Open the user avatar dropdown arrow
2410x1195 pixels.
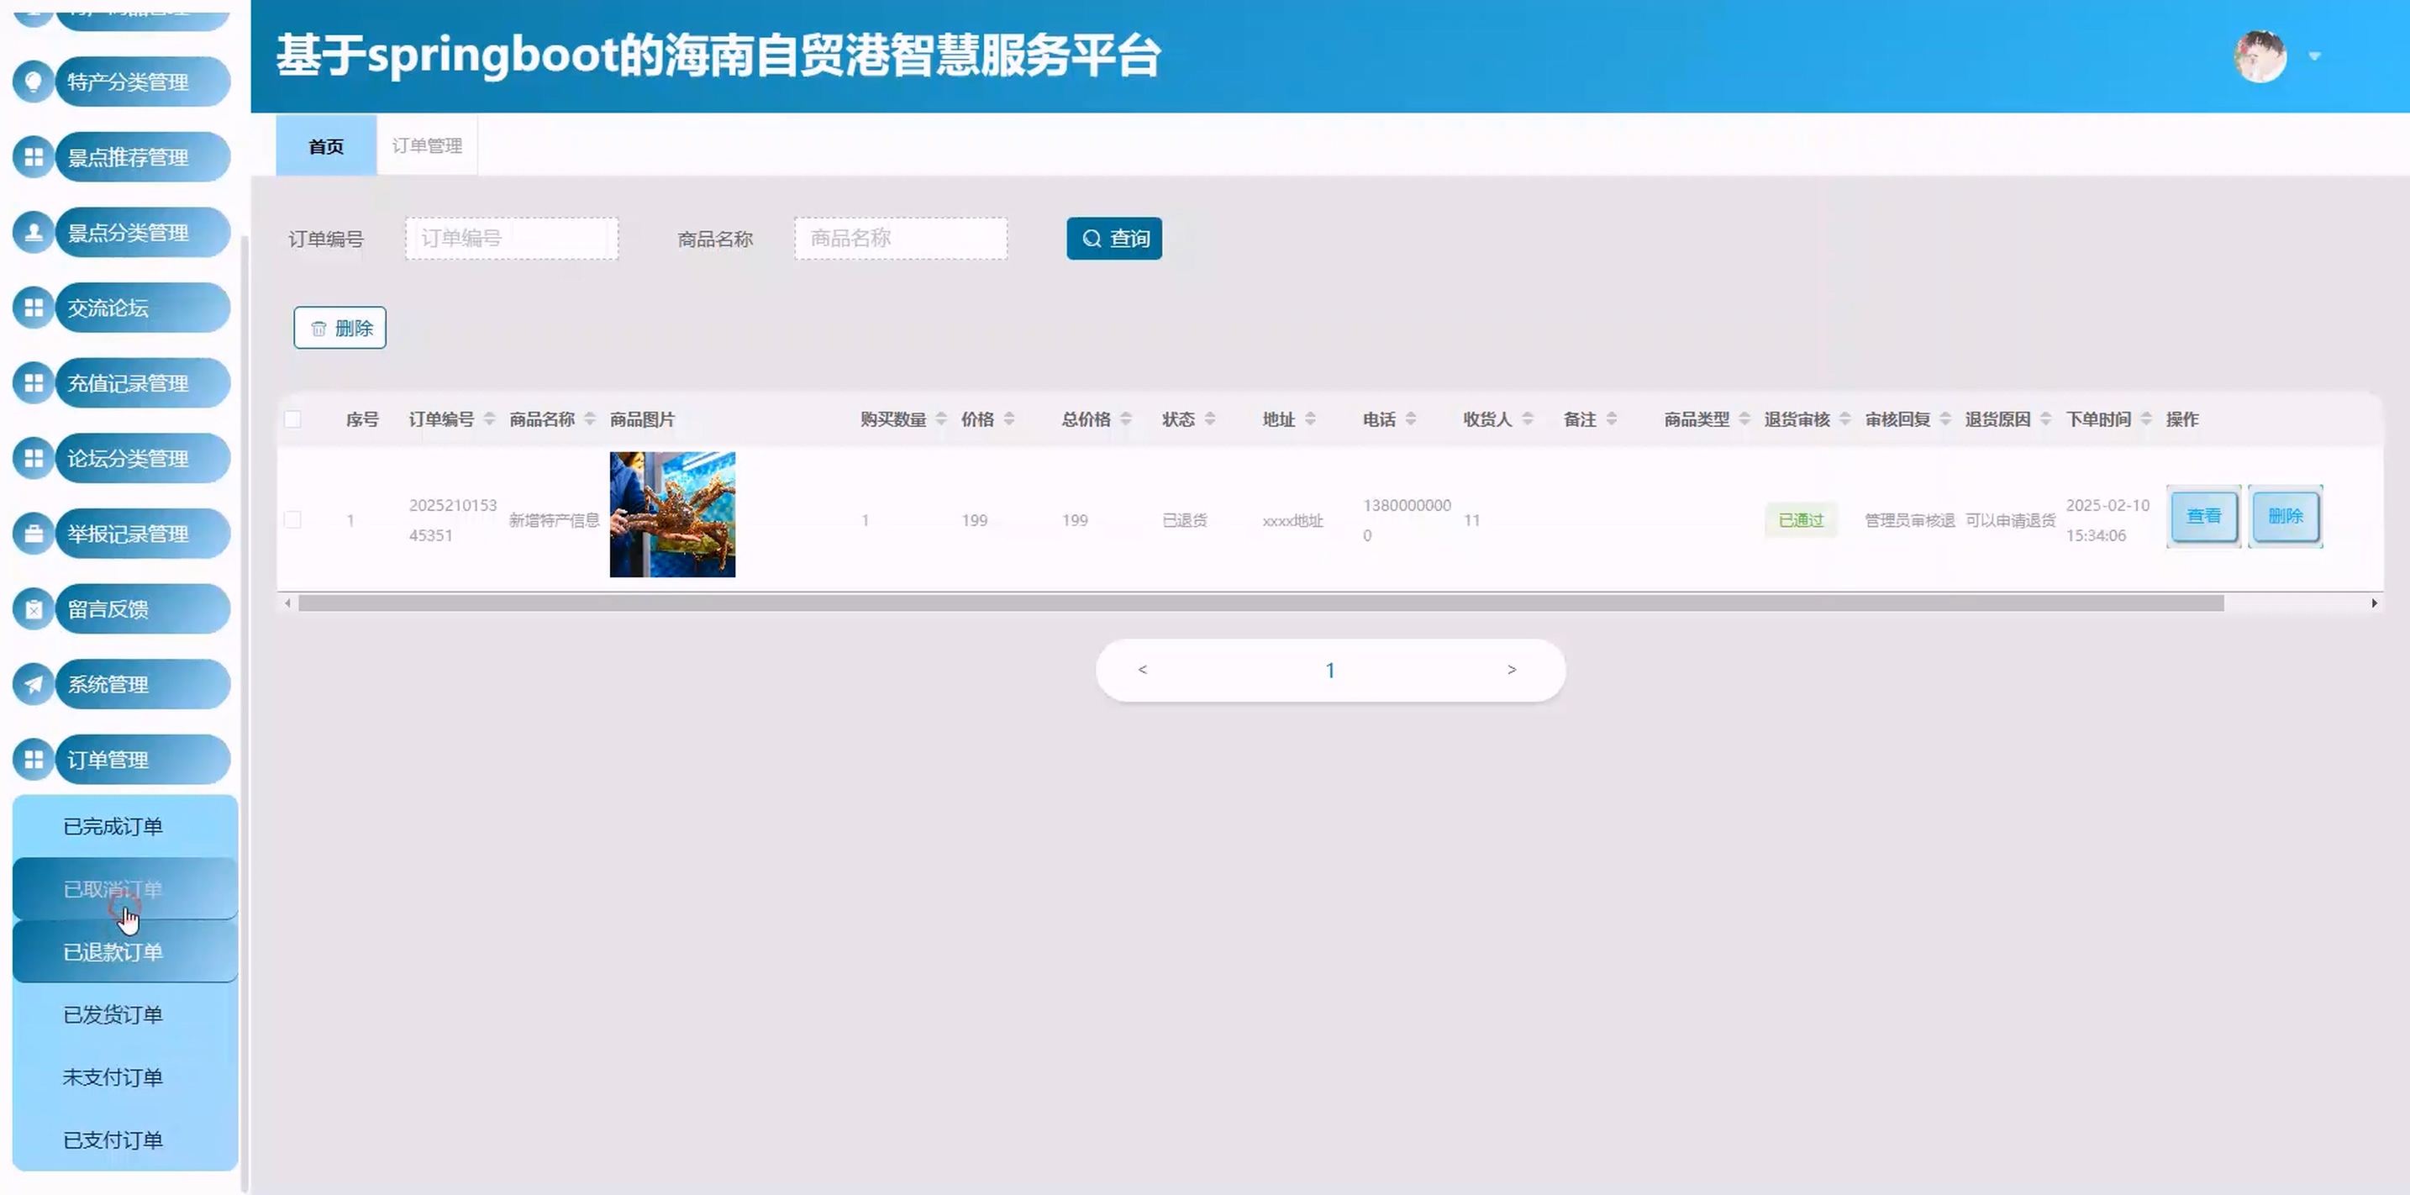coord(2314,56)
